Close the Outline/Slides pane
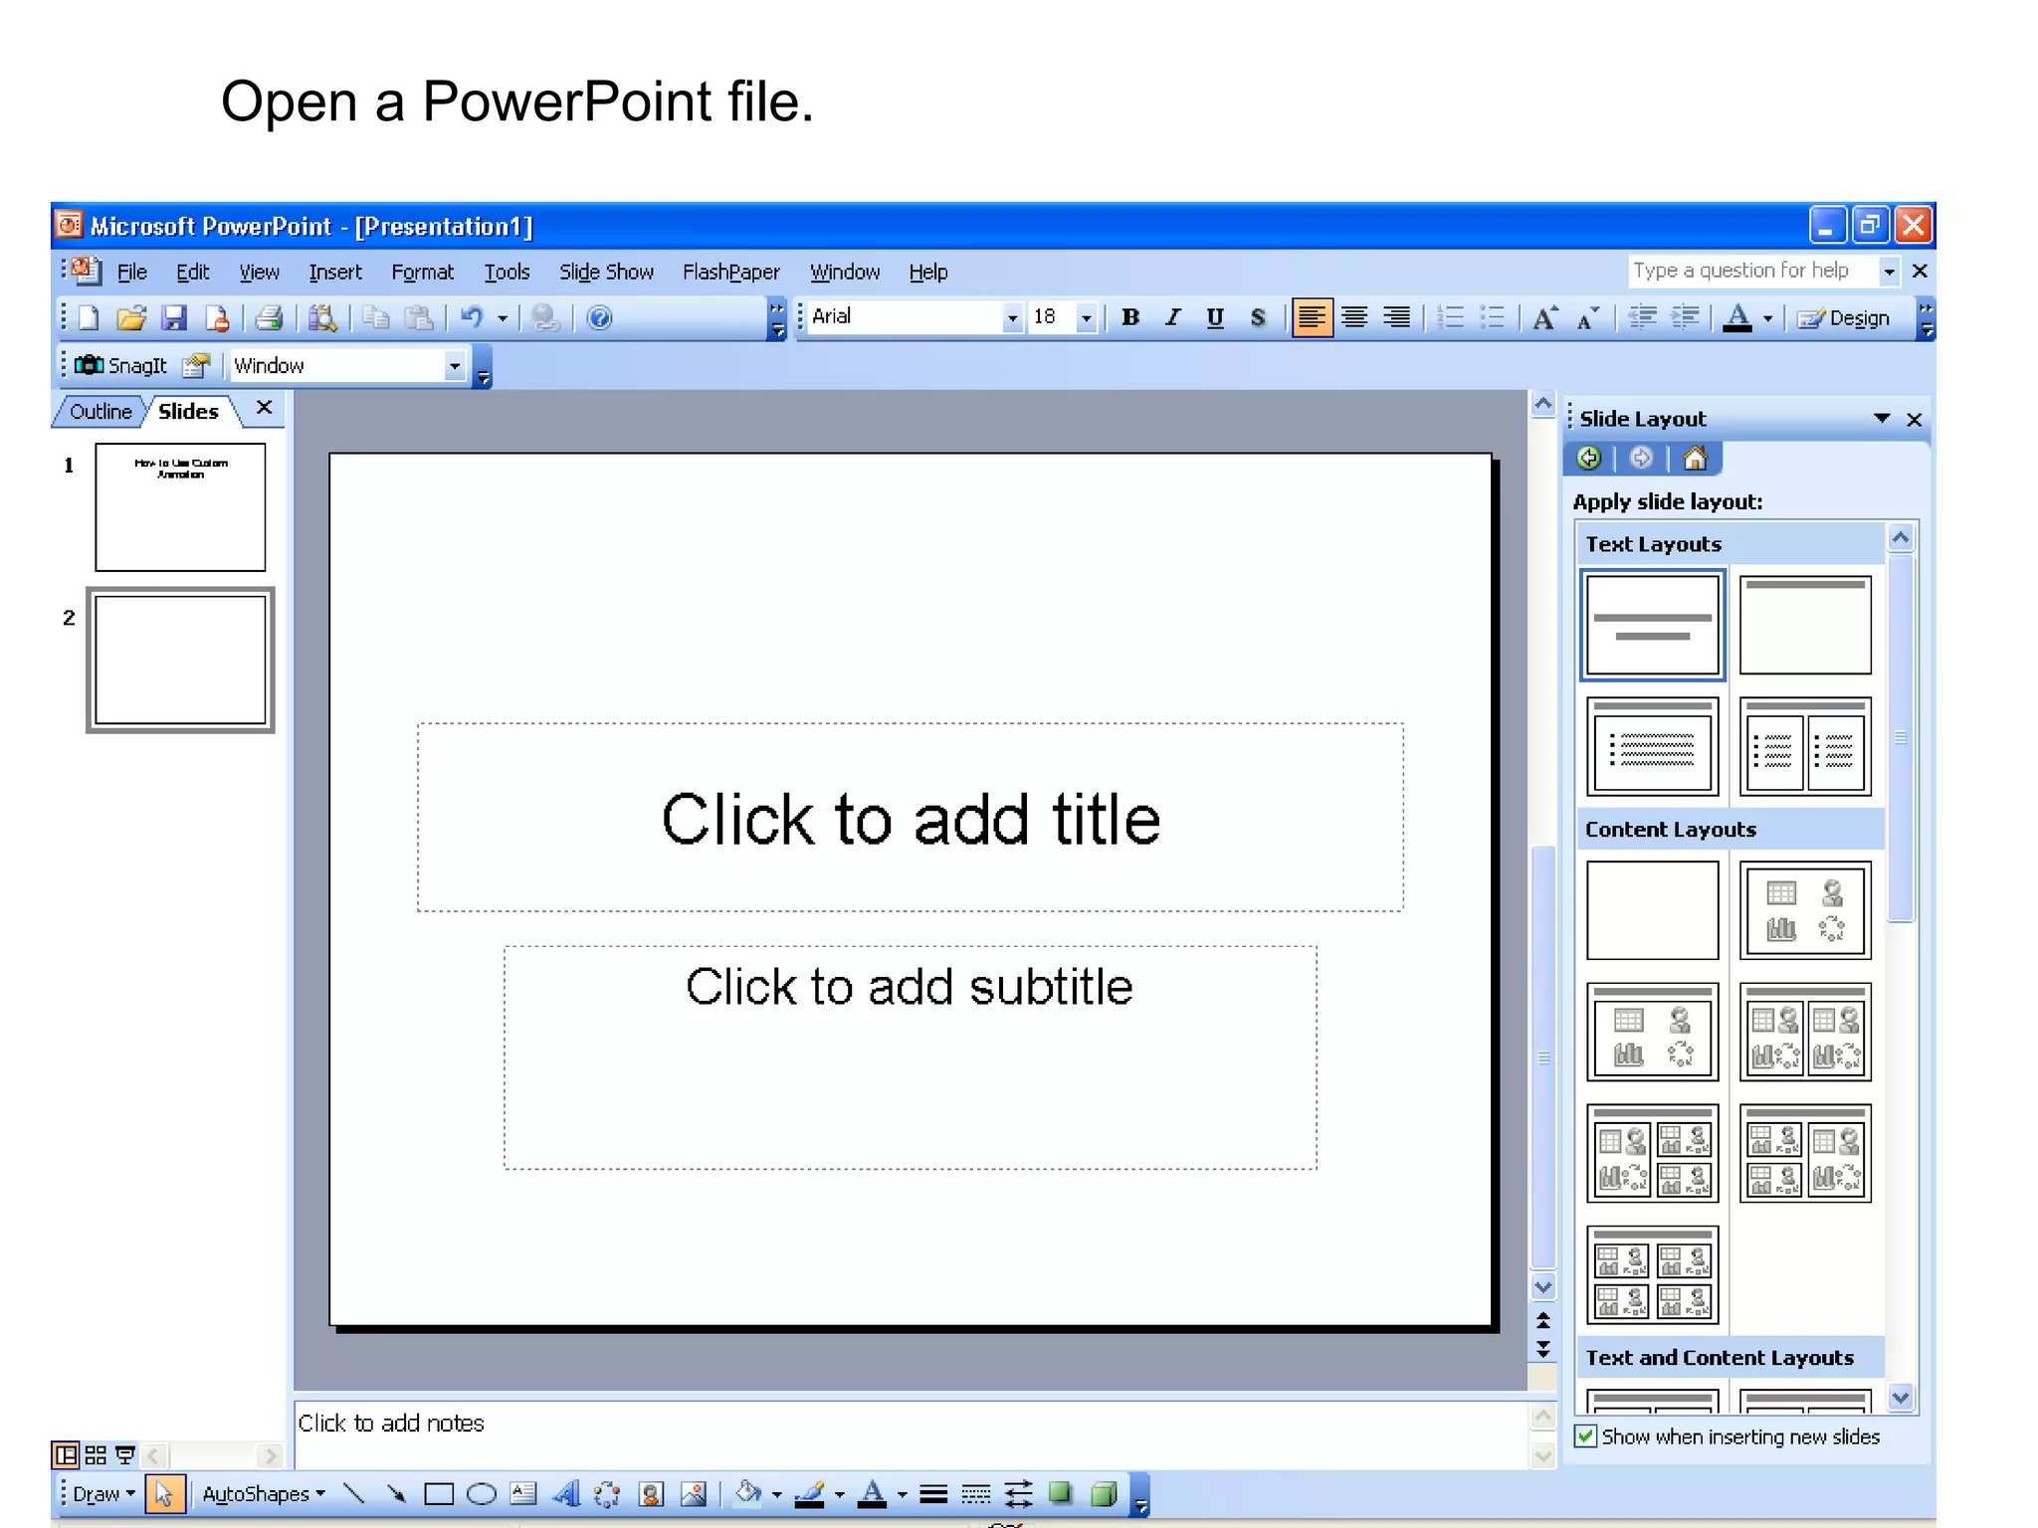The width and height of the screenshot is (2038, 1528). [x=264, y=407]
